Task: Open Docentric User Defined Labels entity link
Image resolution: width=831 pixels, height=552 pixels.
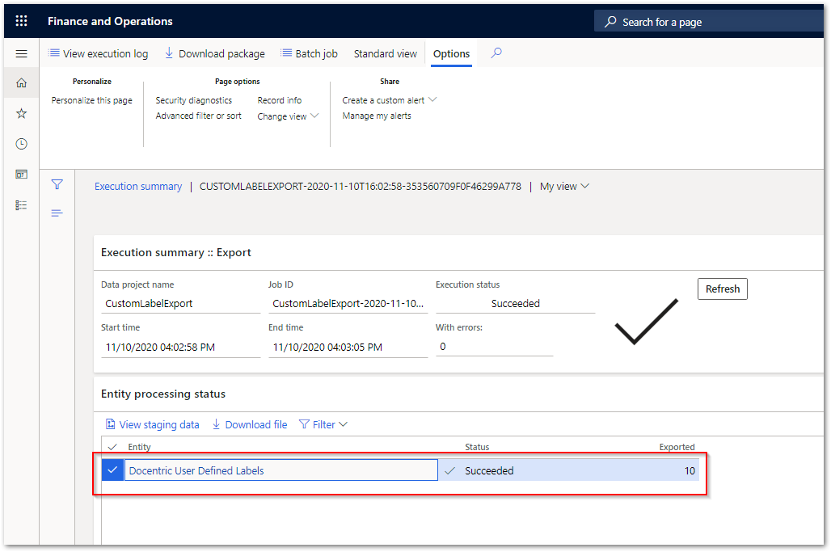Action: (x=196, y=470)
